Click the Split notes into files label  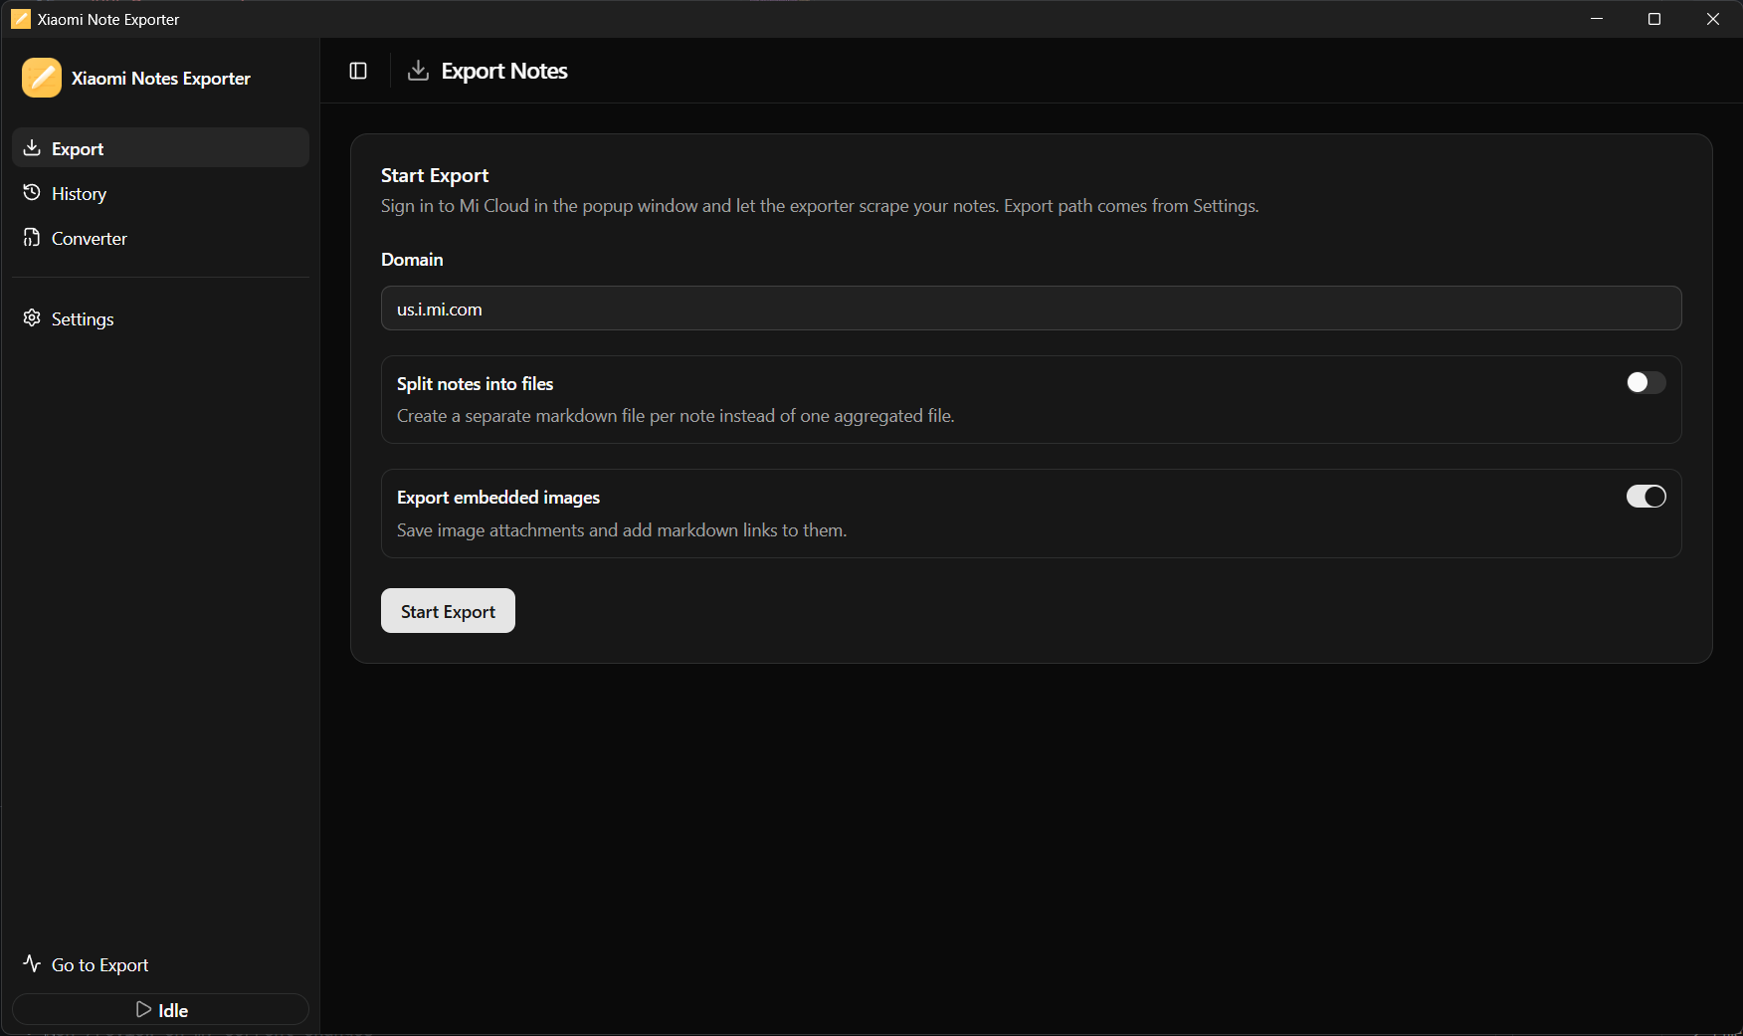pos(475,384)
